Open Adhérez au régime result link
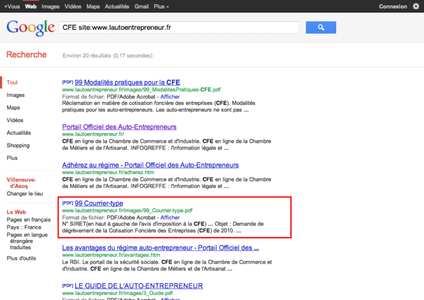Screen dimensions: 424x300 (150, 165)
